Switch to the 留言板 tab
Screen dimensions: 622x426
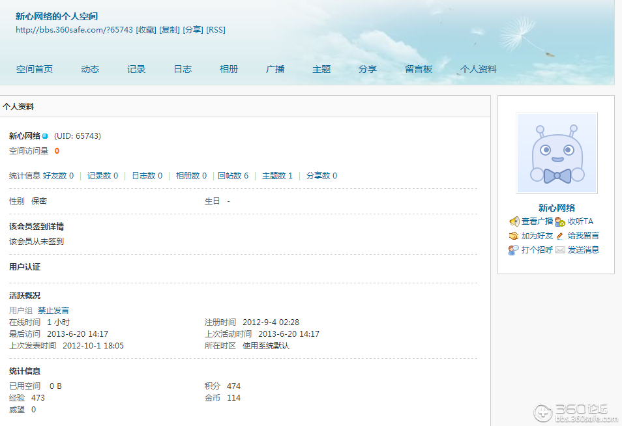click(419, 68)
